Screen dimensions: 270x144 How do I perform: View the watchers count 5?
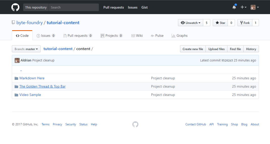[207, 23]
